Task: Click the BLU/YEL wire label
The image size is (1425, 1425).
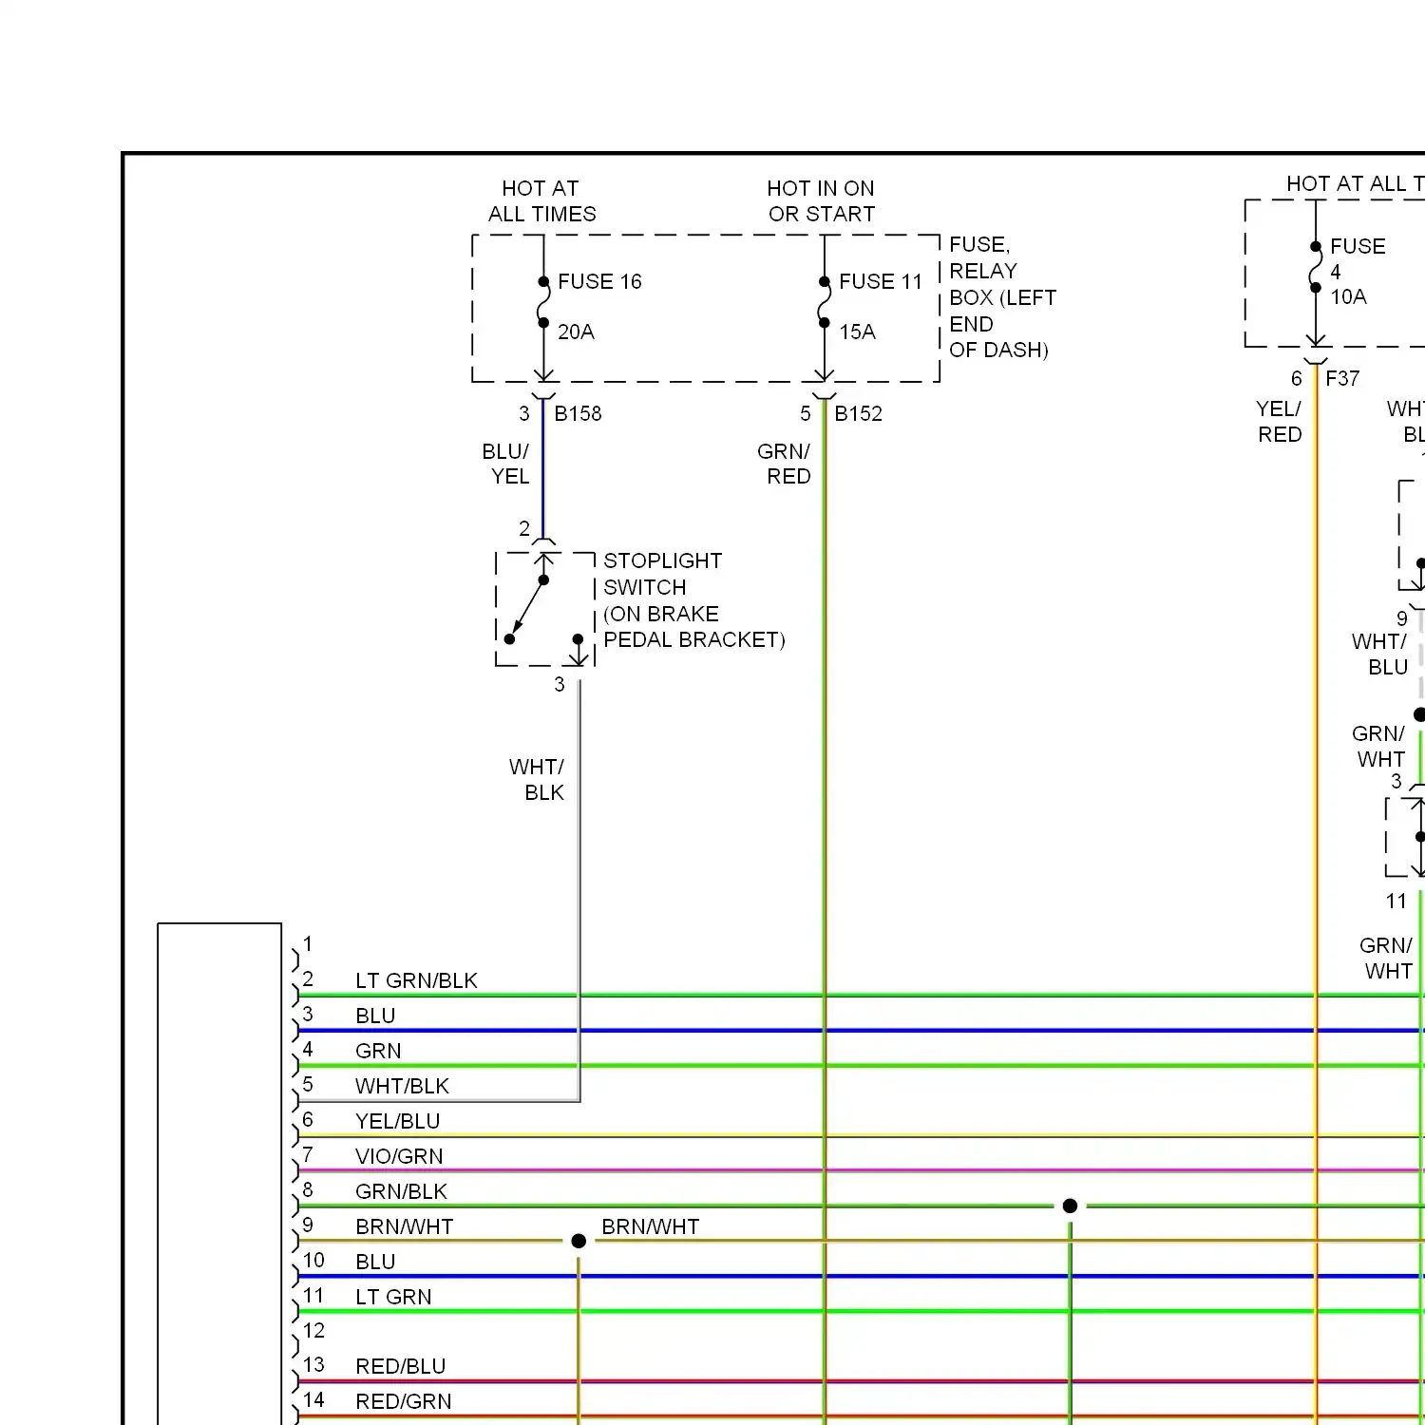Action: [x=505, y=464]
